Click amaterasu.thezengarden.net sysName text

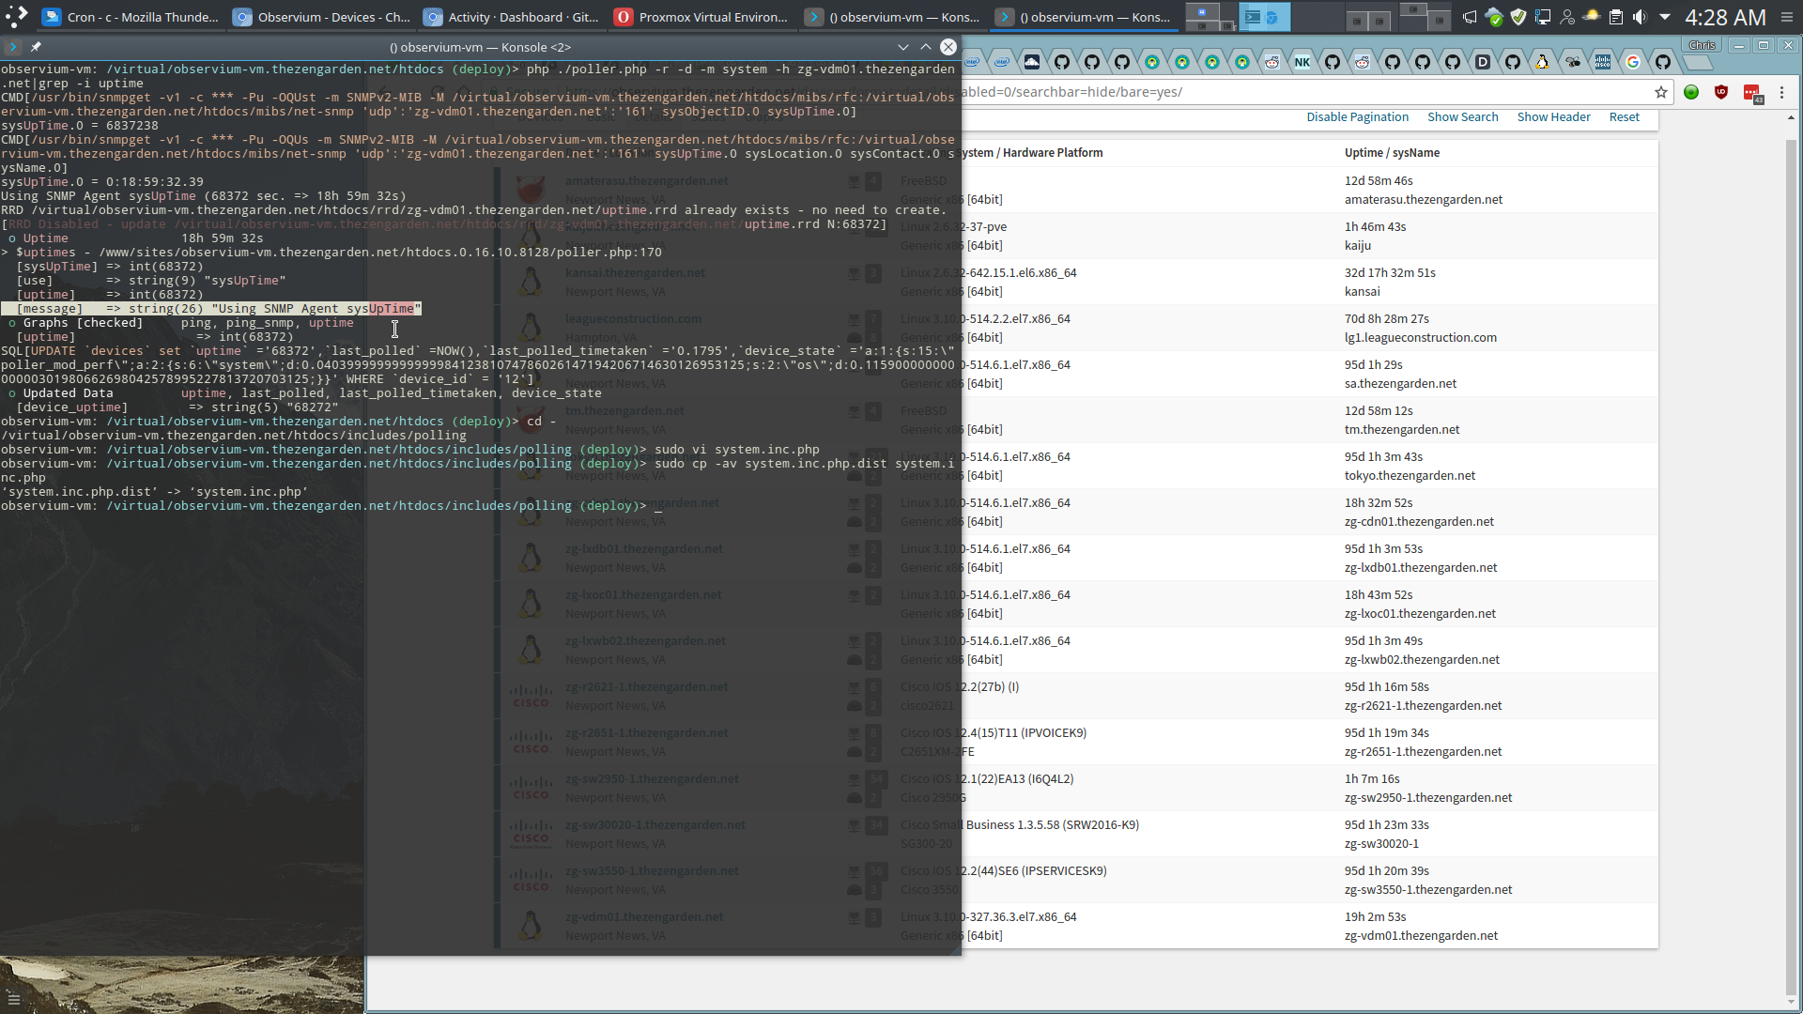click(x=1423, y=200)
